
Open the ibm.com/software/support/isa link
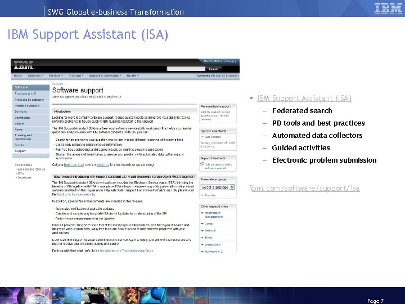point(305,188)
